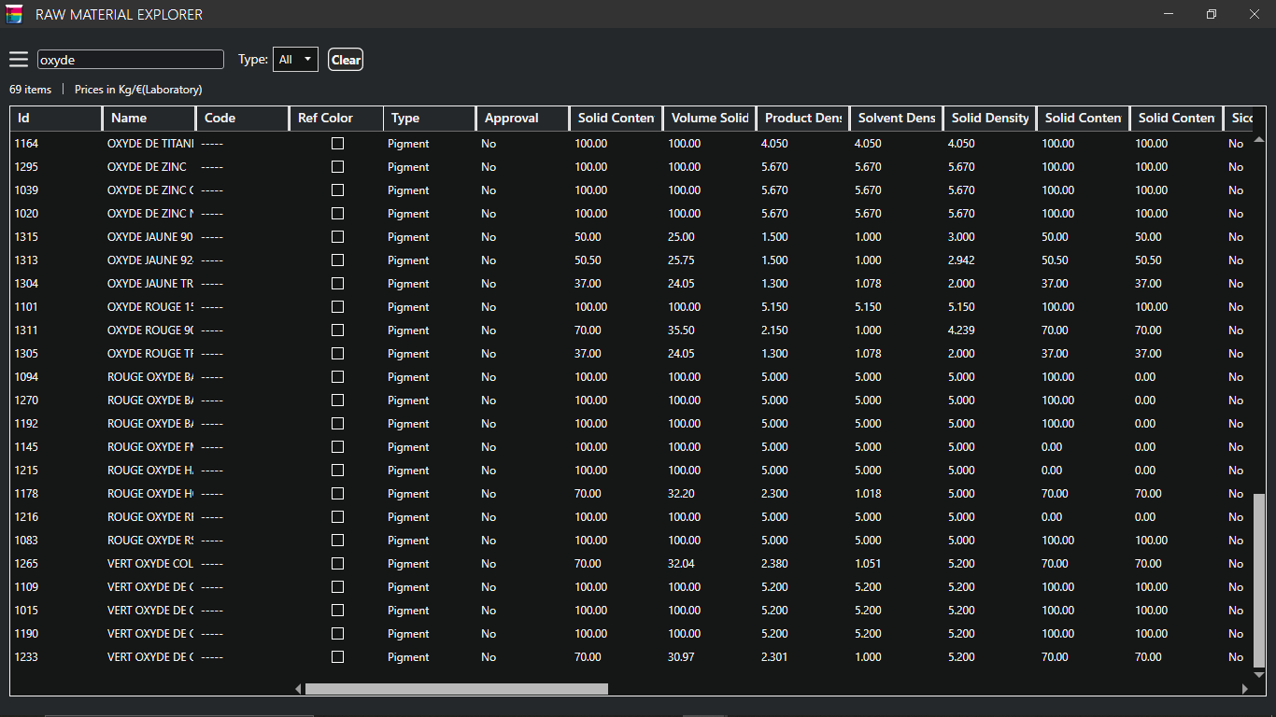Select the OXYDE DE ZINC row 1295 name
The height and width of the screenshot is (717, 1276).
click(x=147, y=167)
